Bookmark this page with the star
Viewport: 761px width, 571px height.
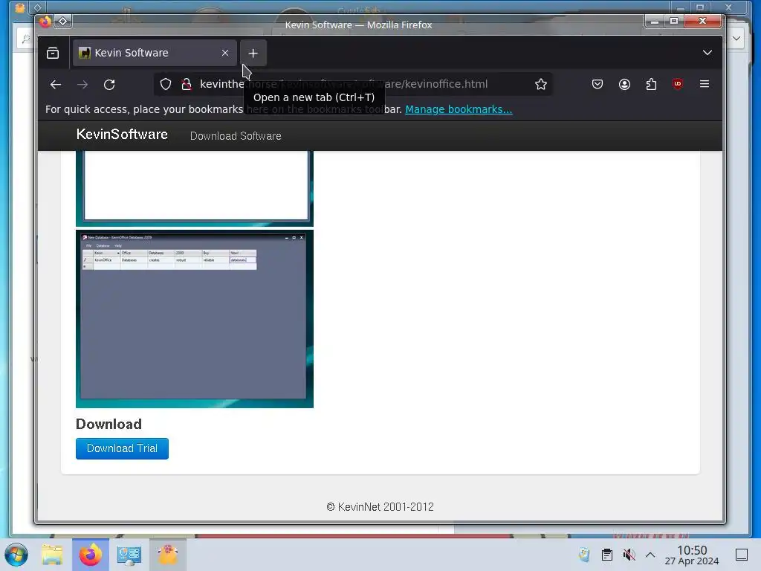[x=541, y=85]
